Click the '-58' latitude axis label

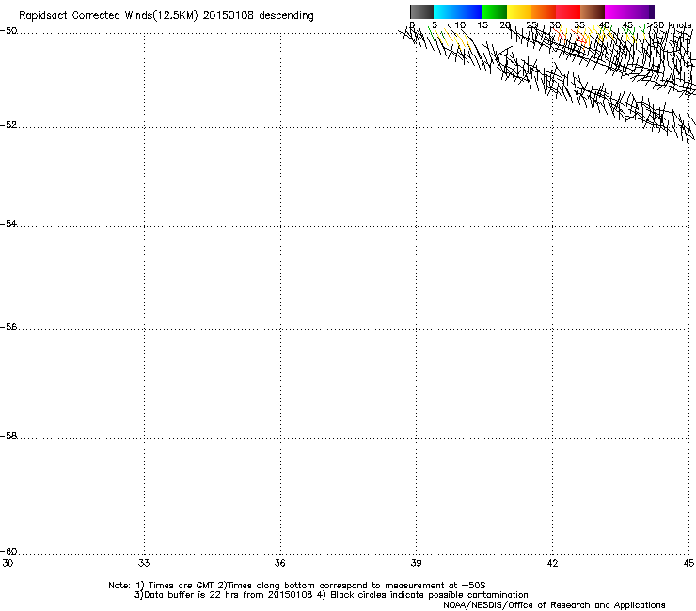point(8,436)
